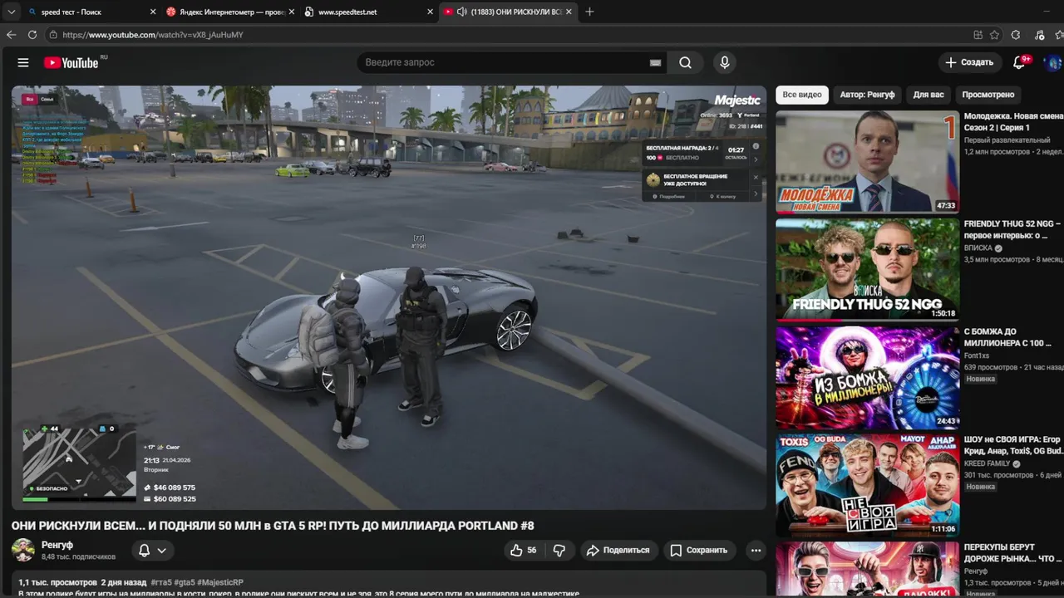
Task: Close the Яндекс Интернетометр tab
Action: [292, 12]
